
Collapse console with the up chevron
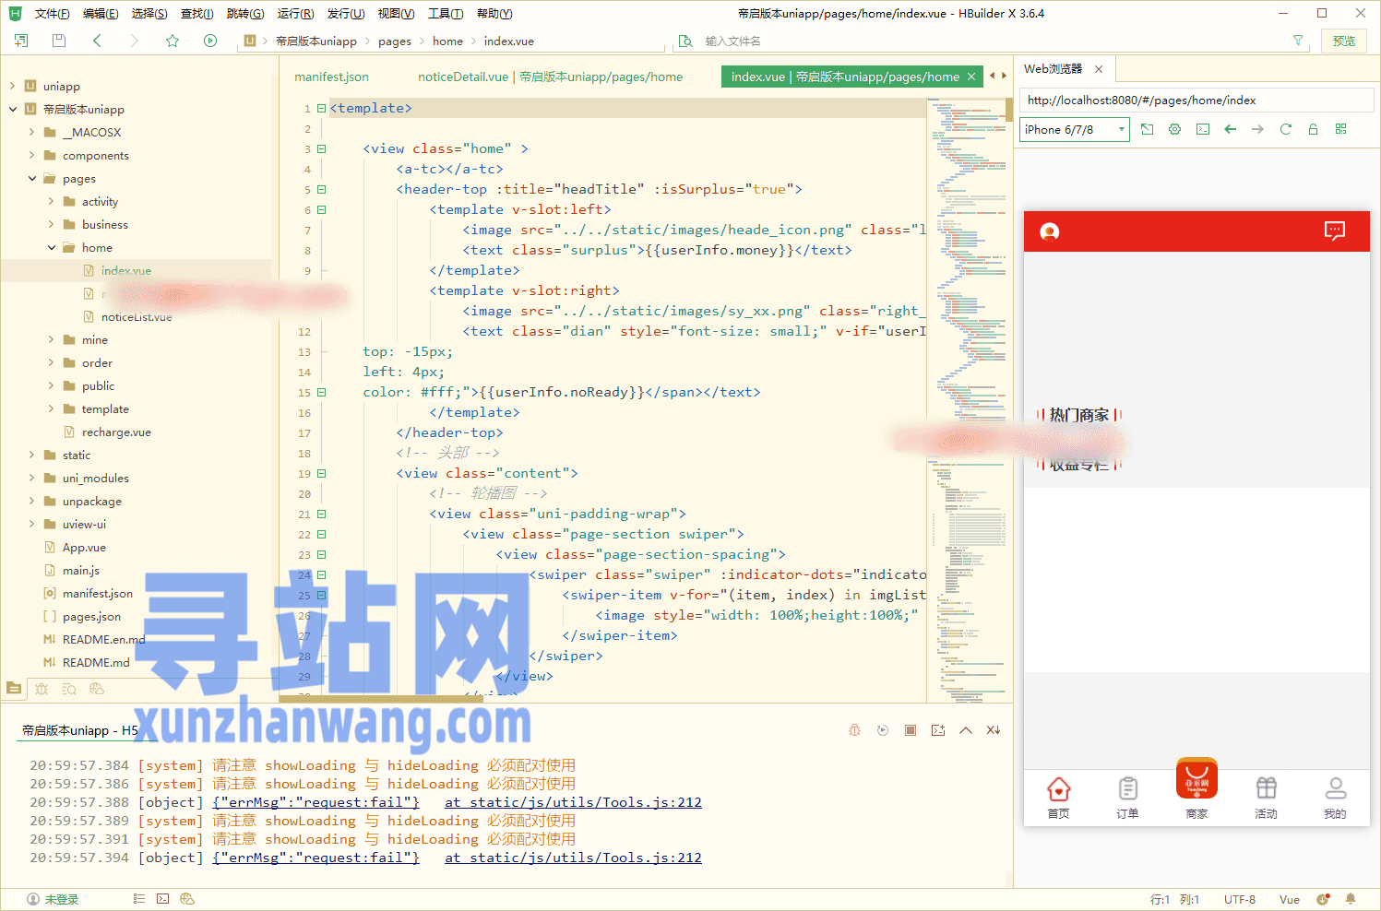coord(966,730)
